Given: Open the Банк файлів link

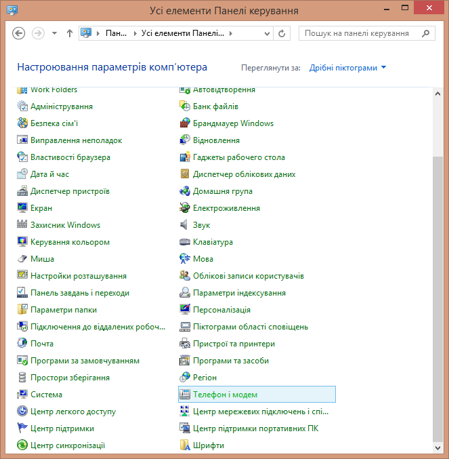Looking at the screenshot, I should click(215, 106).
